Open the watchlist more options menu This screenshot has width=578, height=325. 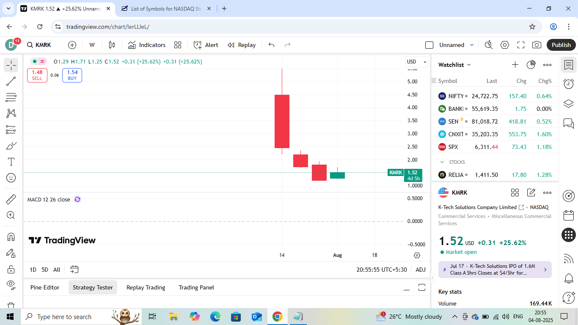[547, 65]
